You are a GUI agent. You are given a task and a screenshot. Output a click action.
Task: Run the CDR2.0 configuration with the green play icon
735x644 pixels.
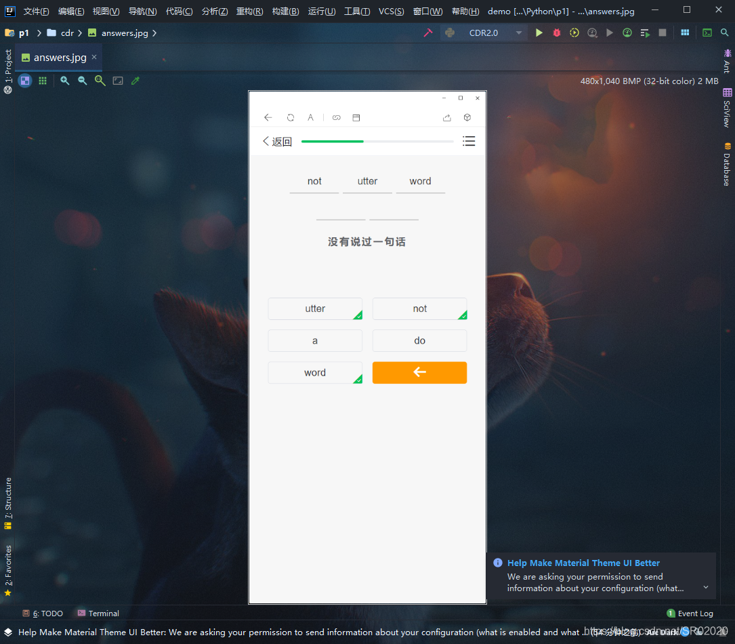click(539, 32)
